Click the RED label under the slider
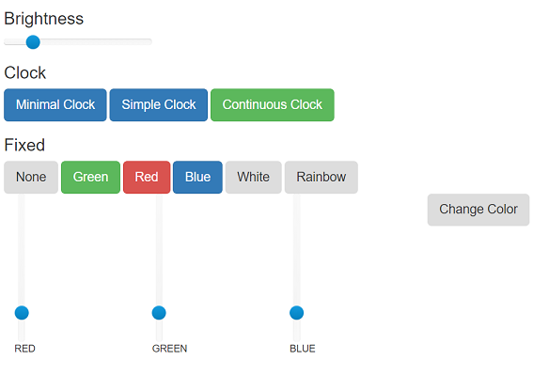Screen dimensions: 533x391 [24, 349]
